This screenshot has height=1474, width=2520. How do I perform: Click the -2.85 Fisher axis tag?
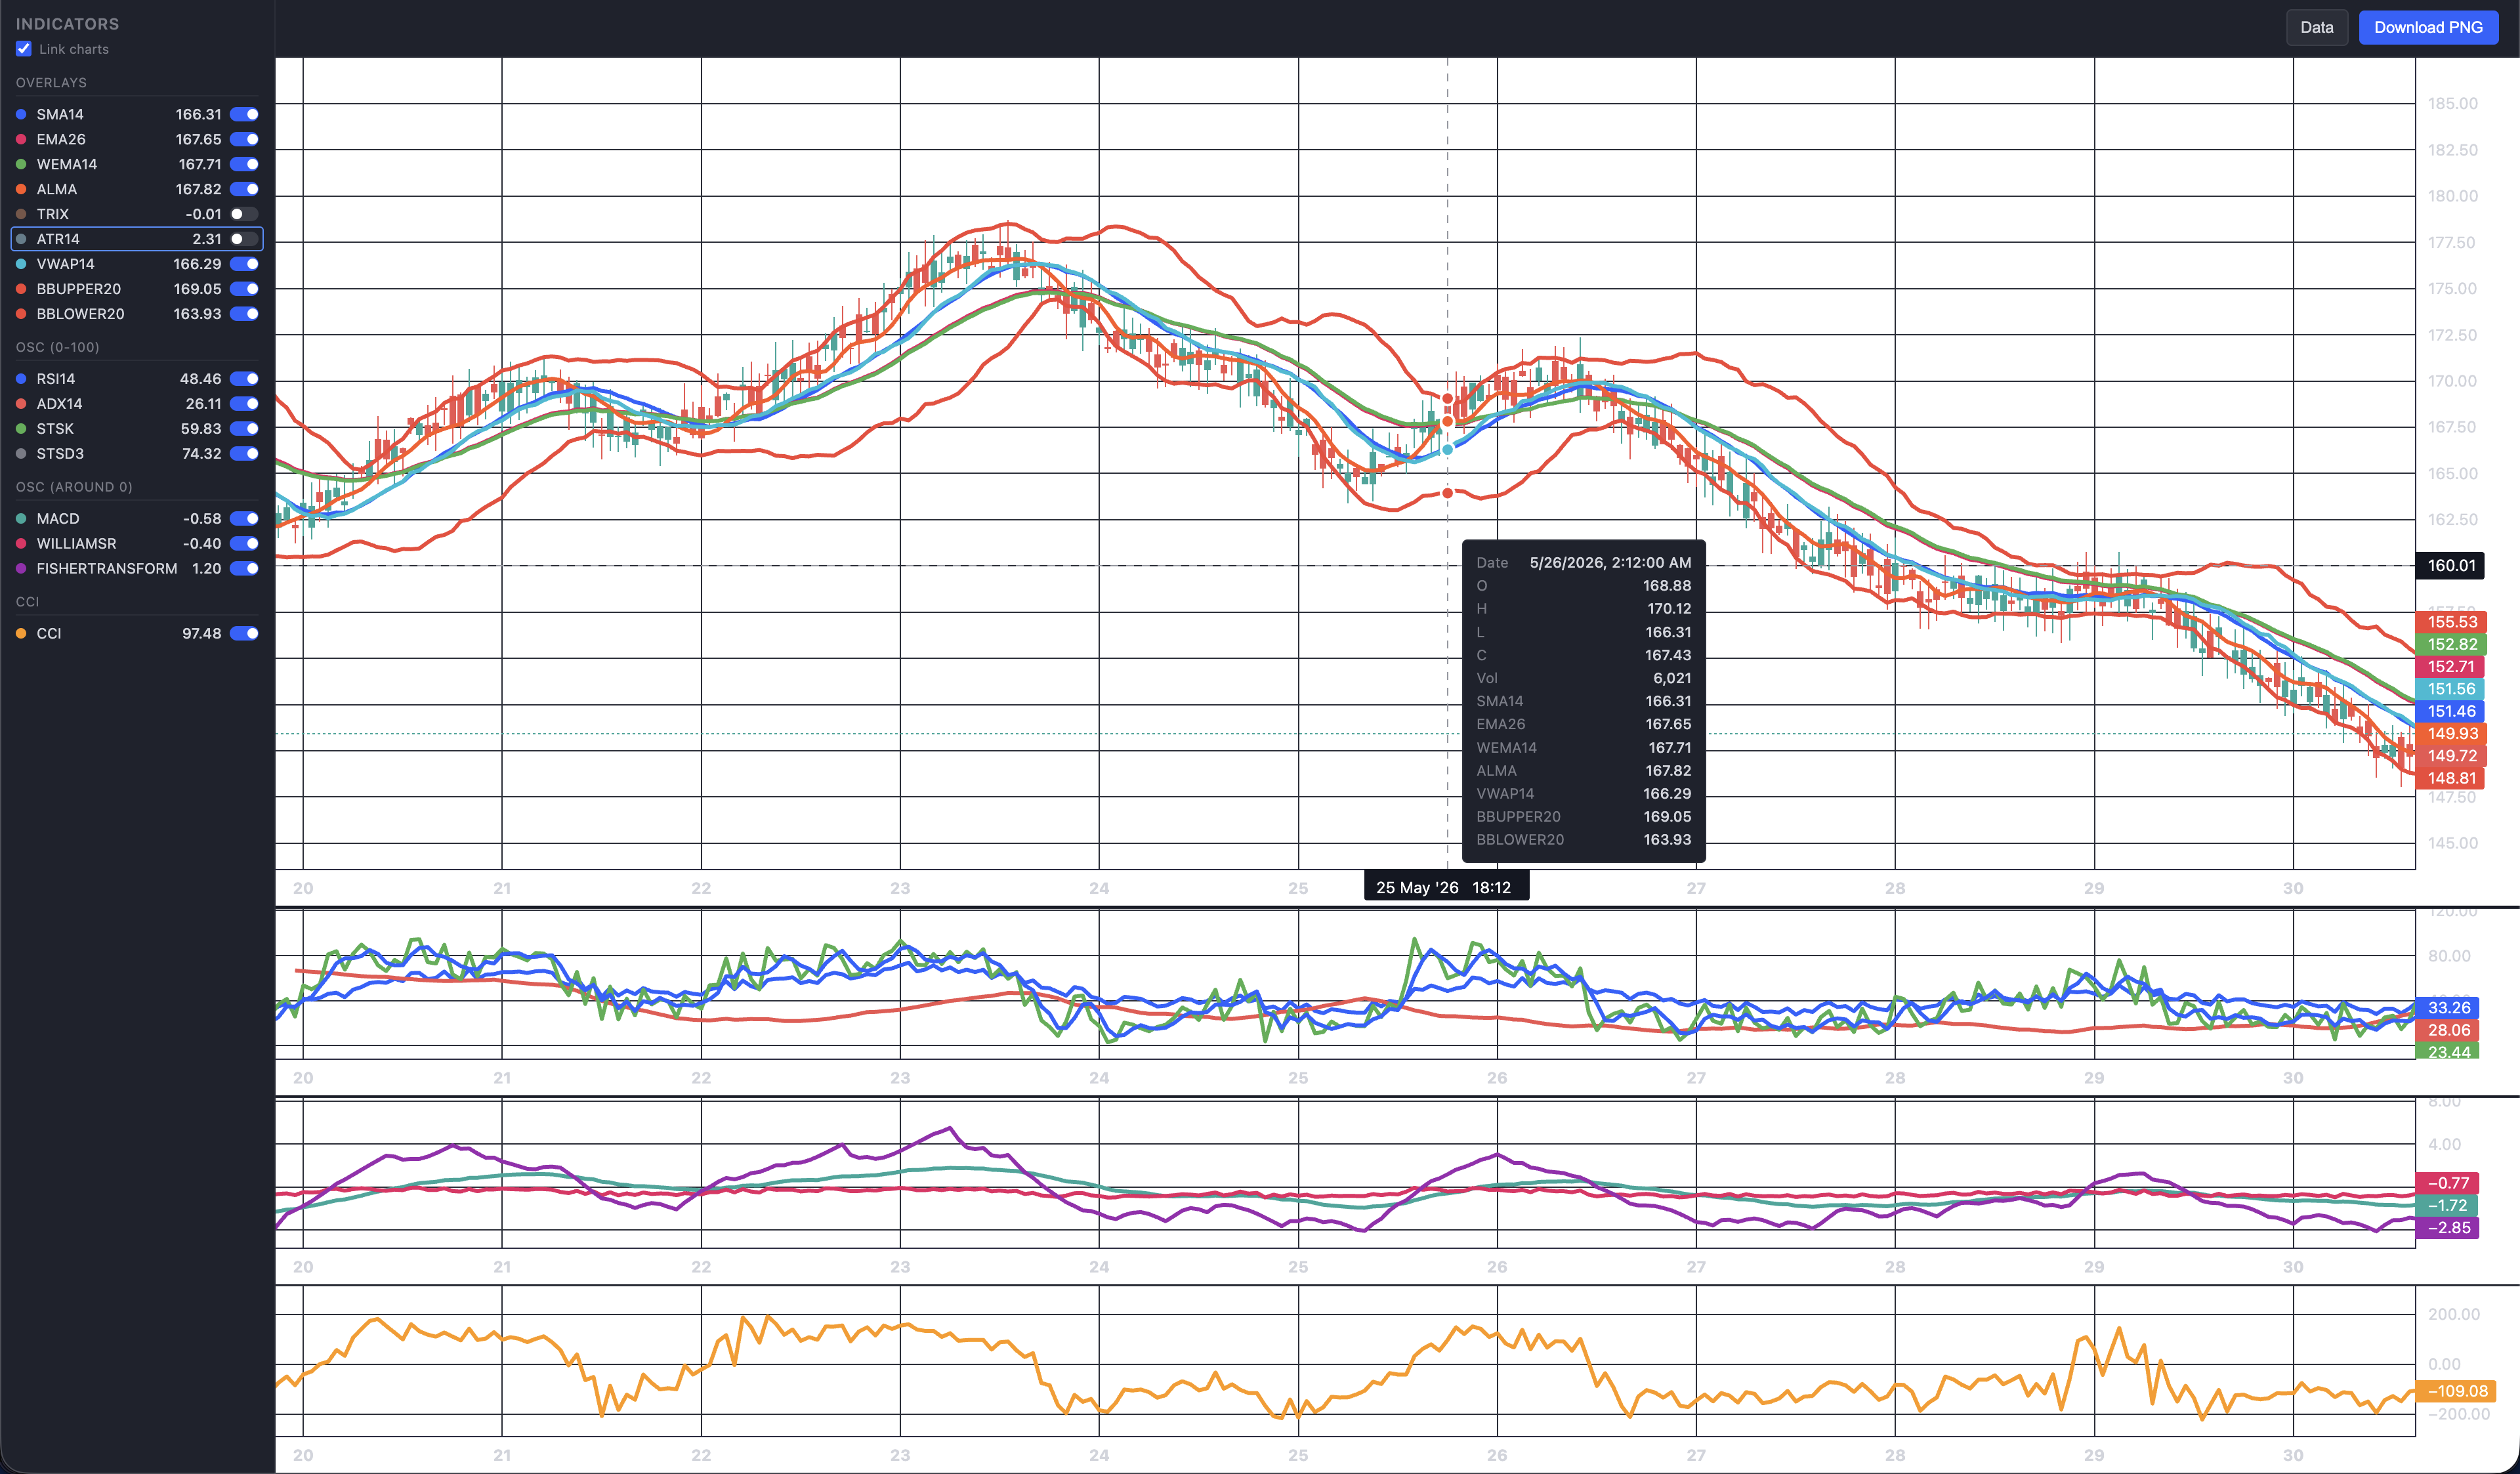[x=2447, y=1228]
